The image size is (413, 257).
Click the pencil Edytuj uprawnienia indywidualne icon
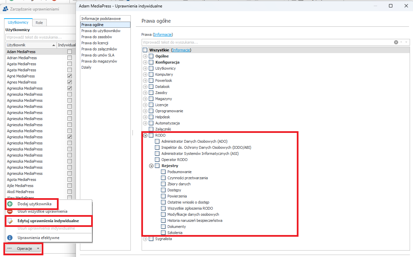[10, 221]
